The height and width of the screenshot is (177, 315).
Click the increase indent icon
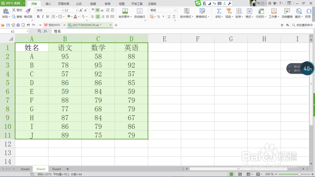[112, 10]
